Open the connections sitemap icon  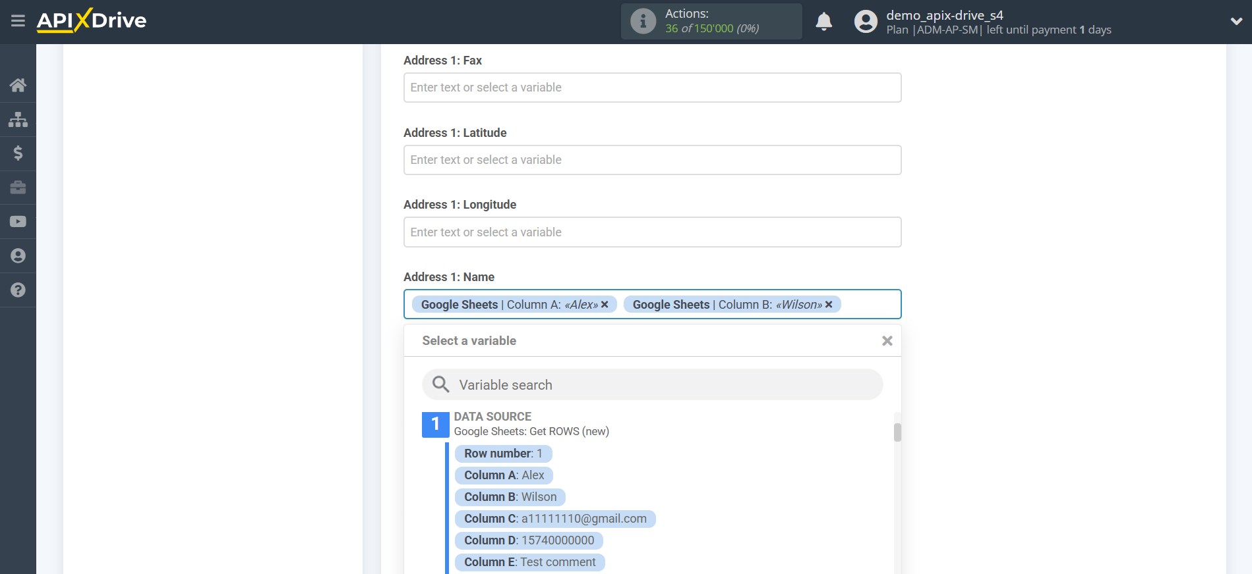(x=18, y=119)
